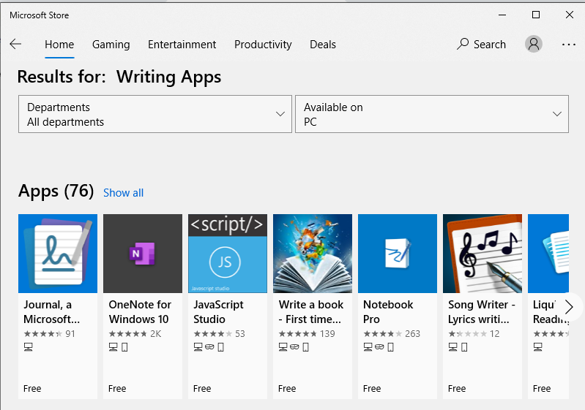Open the Search box
The height and width of the screenshot is (410, 585).
click(x=481, y=45)
